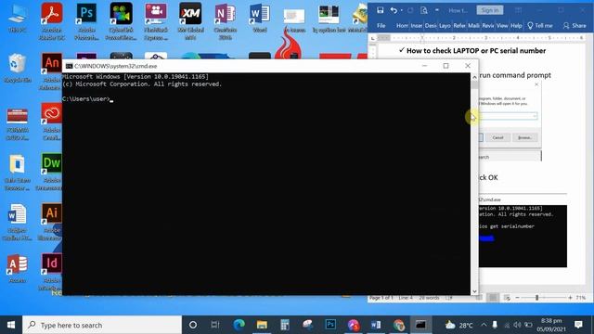Open the Word desktop shortcut

[x=260, y=19]
